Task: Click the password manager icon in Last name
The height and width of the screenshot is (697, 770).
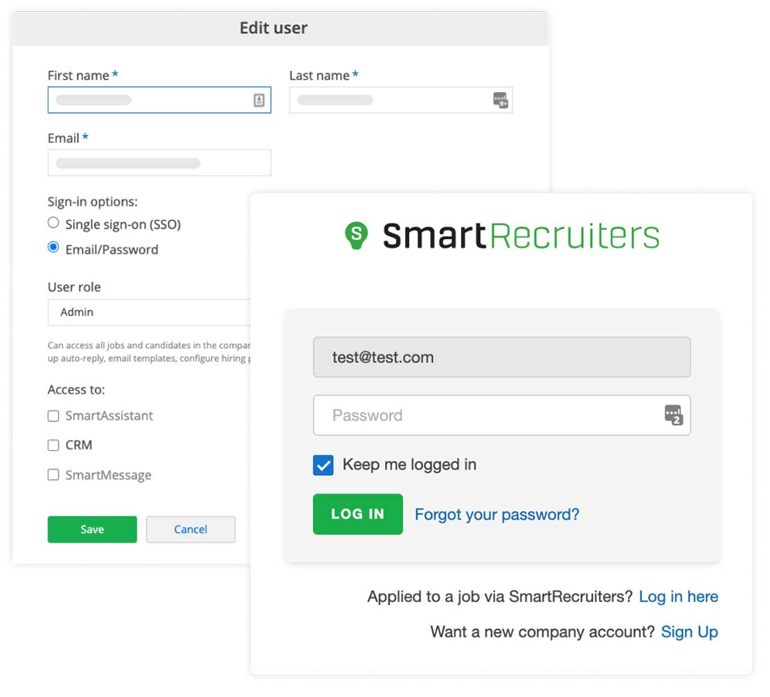Action: click(x=500, y=100)
